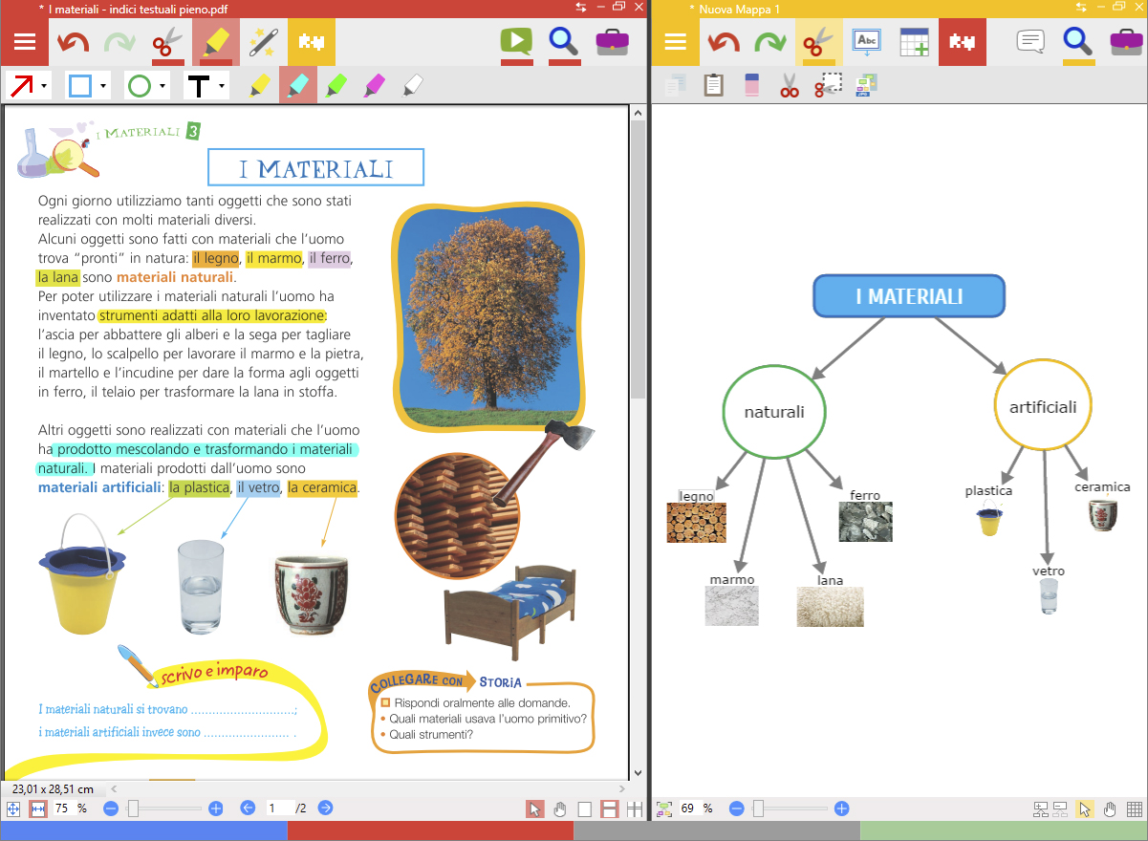
Task: Go to the next PDF page
Action: [x=325, y=809]
